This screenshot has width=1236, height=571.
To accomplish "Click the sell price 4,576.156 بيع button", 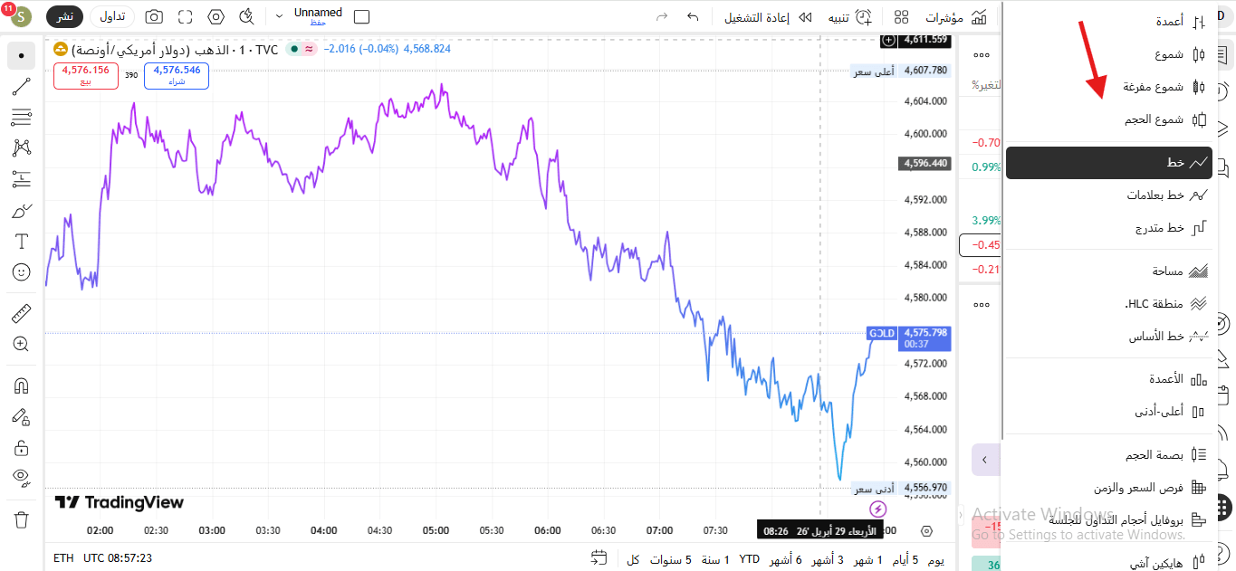I will [x=86, y=76].
